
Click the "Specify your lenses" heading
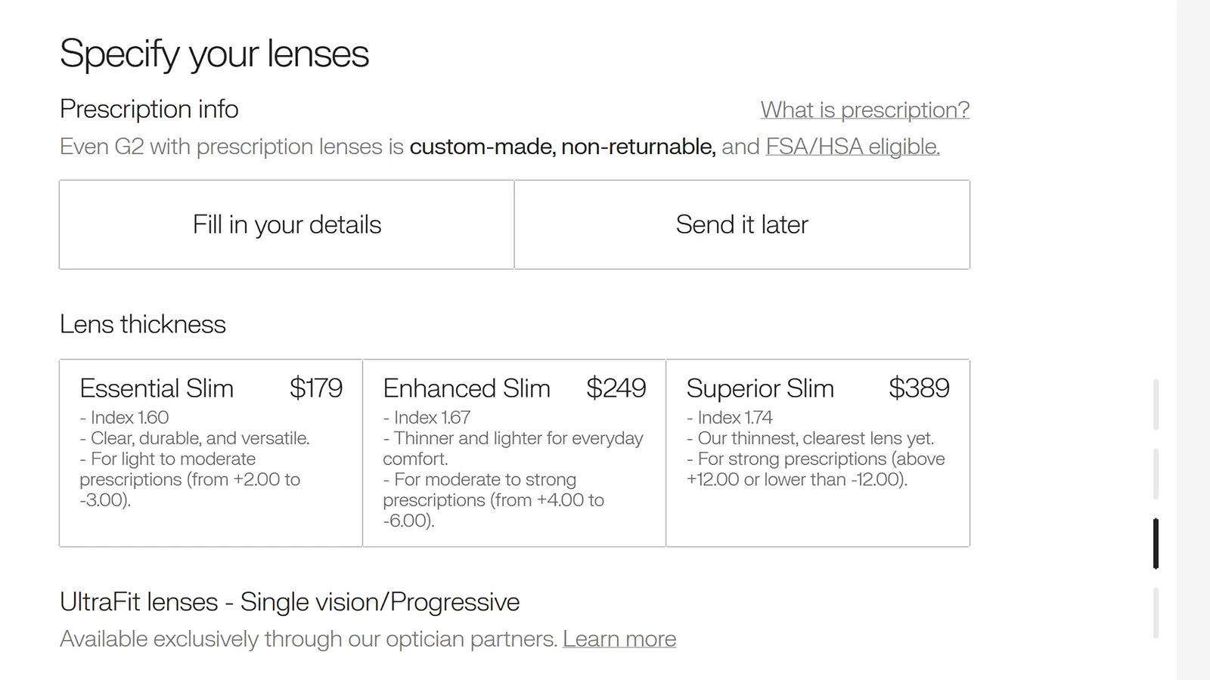(214, 54)
